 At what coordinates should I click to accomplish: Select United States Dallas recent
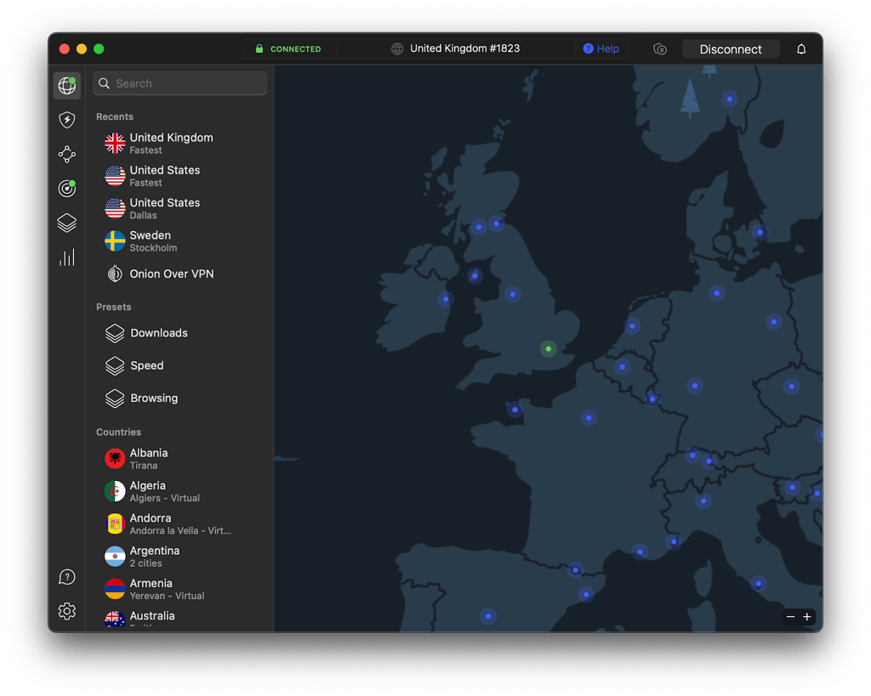pyautogui.click(x=180, y=209)
